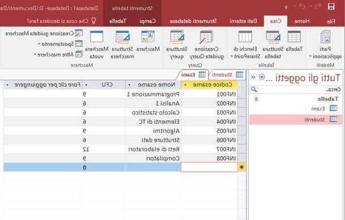Open the CFU column dropdown arrow
Image resolution: width=345 pixels, height=220 pixels.
pos(86,85)
